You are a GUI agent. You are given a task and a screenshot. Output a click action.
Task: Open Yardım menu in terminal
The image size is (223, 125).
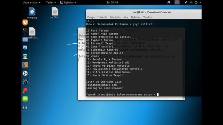(x=147, y=17)
